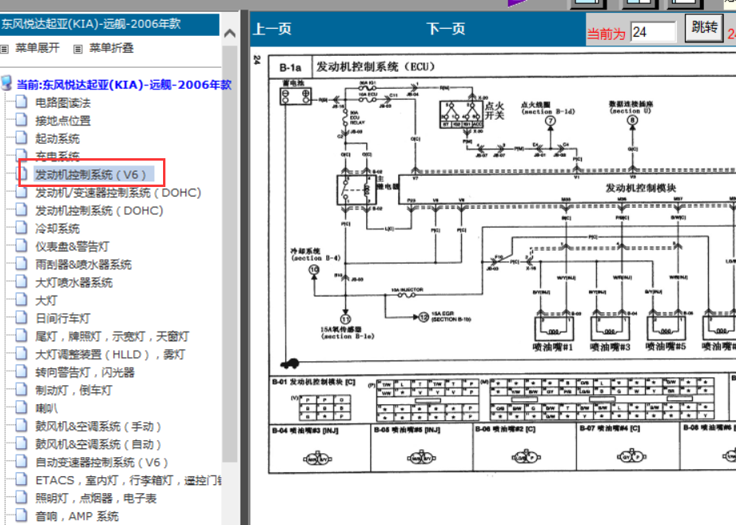Viewport: 736px width, 525px height.
Task: Click 菜单折叠 to collapse the menu
Action: click(111, 48)
